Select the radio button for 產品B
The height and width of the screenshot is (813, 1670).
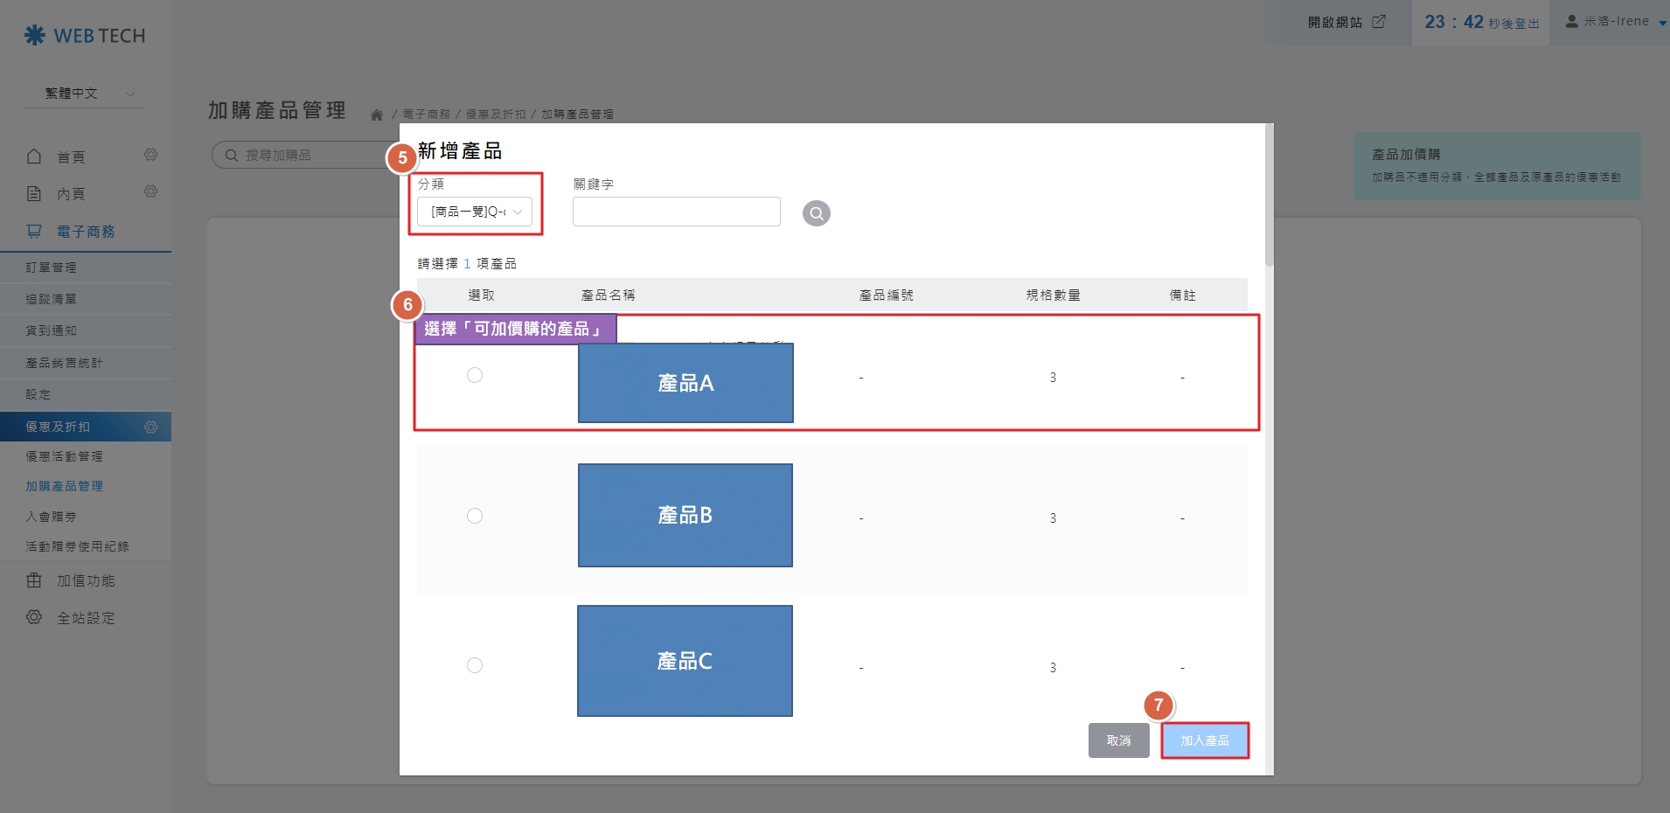pyautogui.click(x=475, y=516)
